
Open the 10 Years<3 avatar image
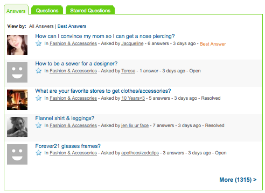click(x=17, y=100)
